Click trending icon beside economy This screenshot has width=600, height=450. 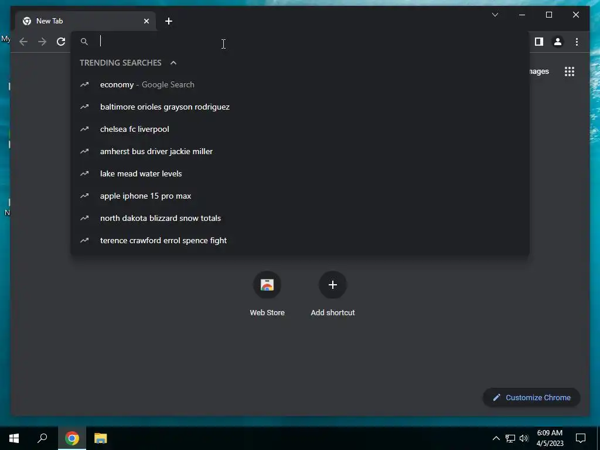(84, 84)
